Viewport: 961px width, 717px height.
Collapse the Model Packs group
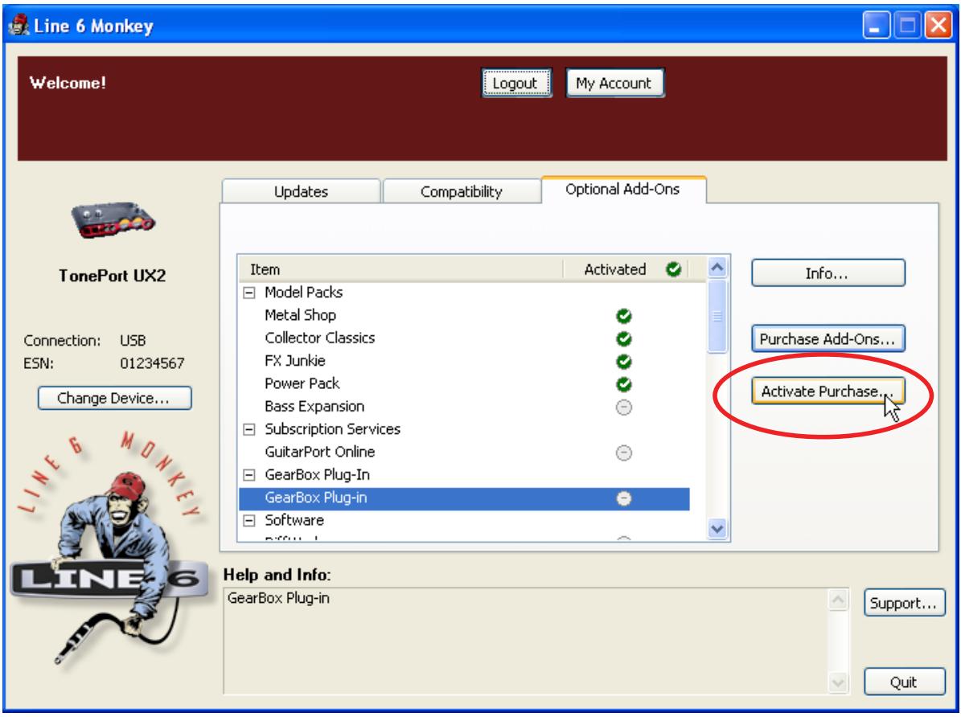pyautogui.click(x=249, y=293)
